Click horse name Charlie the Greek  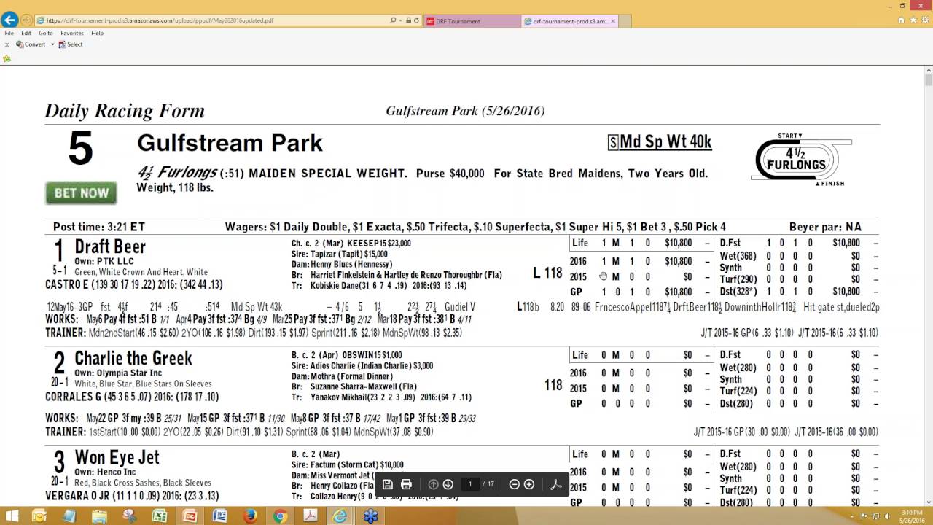pos(133,358)
